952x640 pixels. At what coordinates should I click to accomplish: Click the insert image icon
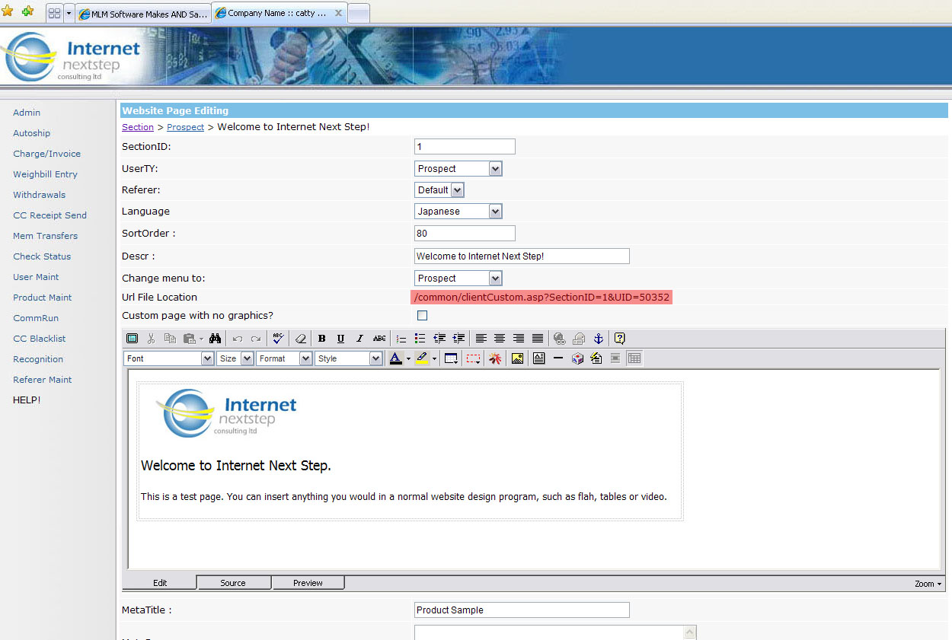(x=518, y=358)
